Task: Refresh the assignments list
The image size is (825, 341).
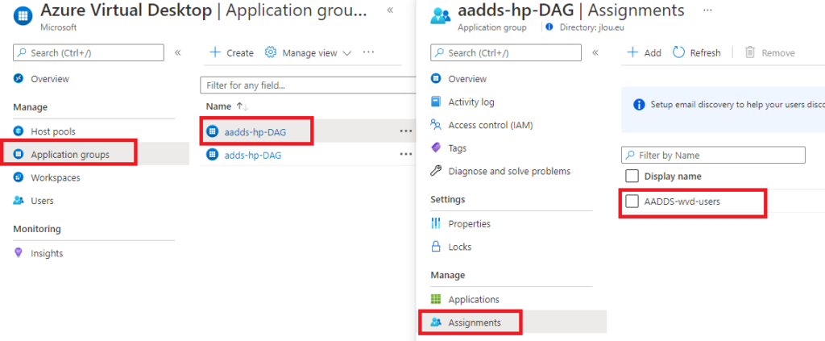Action: [x=697, y=52]
